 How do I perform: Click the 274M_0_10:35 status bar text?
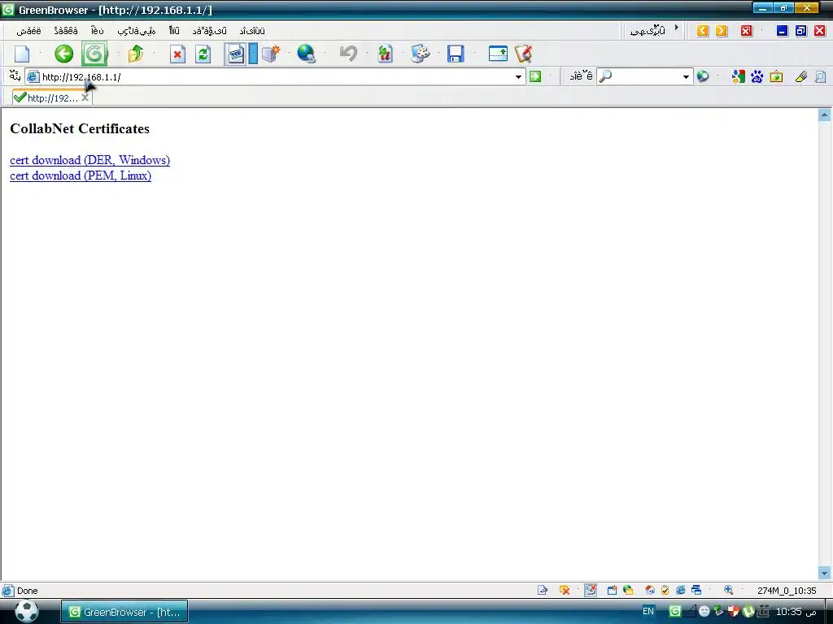pos(787,590)
